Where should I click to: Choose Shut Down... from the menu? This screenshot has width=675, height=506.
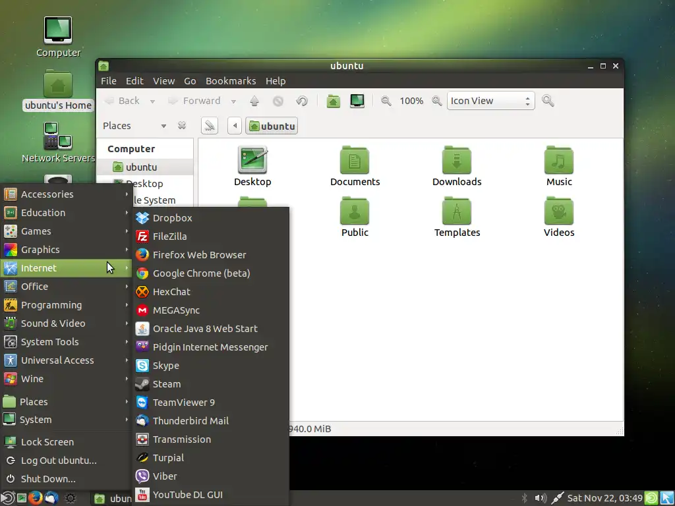(x=67, y=480)
